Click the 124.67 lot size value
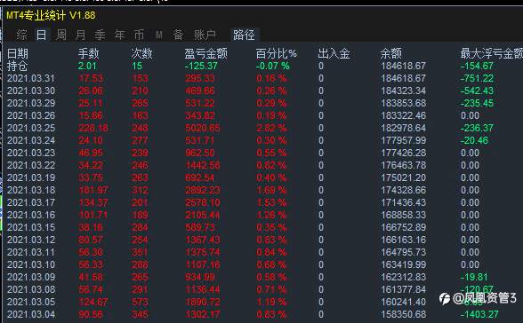523x323 pixels. pos(93,302)
